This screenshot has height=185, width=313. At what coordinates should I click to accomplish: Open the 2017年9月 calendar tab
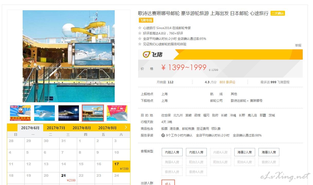(108, 128)
